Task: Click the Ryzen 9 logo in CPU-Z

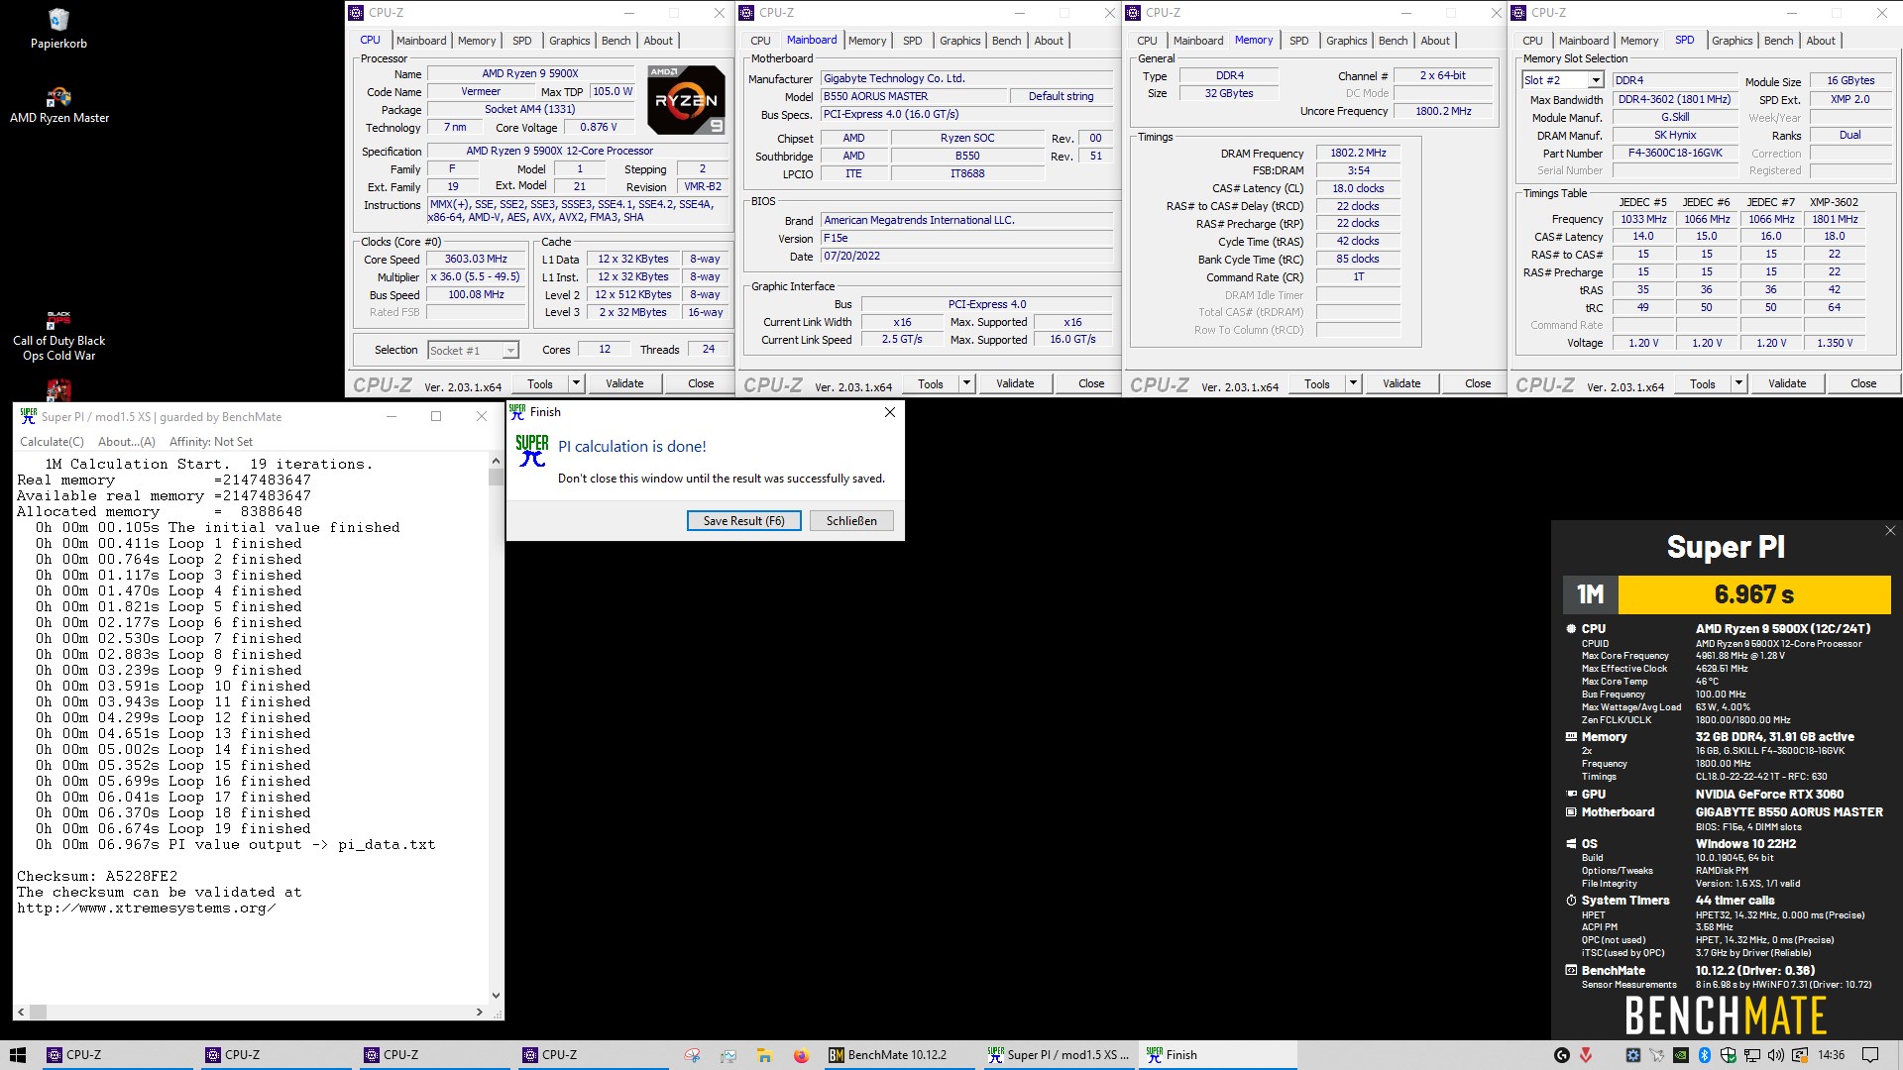Action: pos(686,100)
